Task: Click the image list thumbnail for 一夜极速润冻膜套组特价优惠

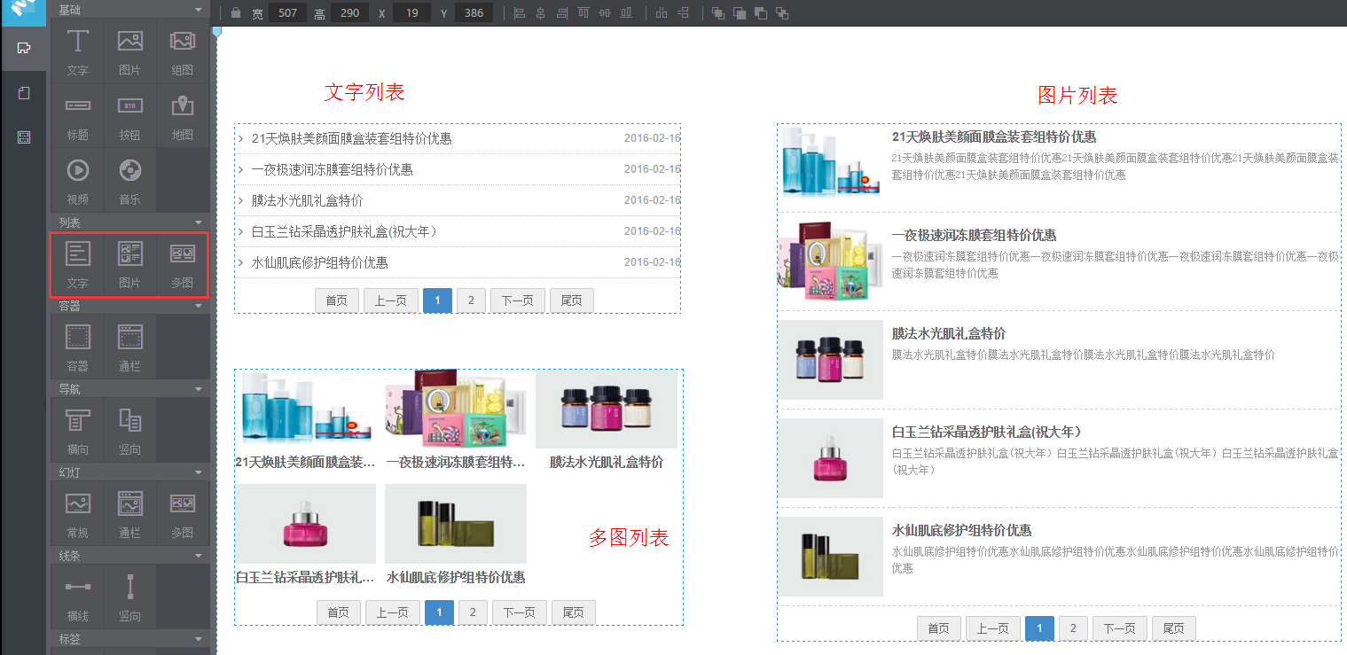Action: point(831,261)
